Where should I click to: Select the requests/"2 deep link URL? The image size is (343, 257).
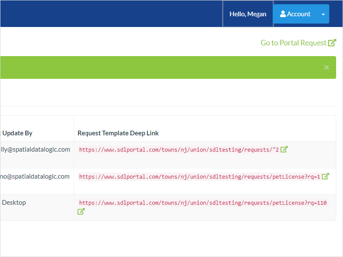pos(179,149)
